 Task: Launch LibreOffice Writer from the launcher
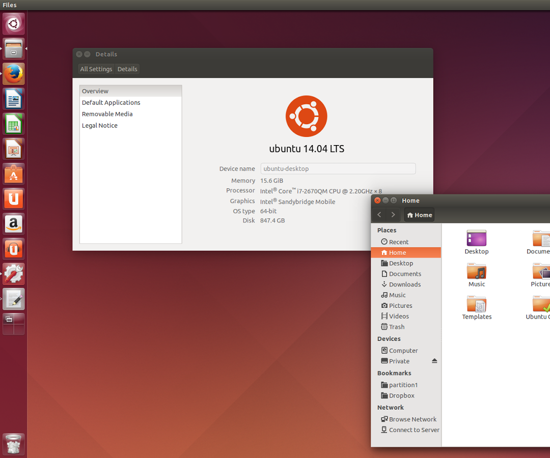[x=13, y=99]
